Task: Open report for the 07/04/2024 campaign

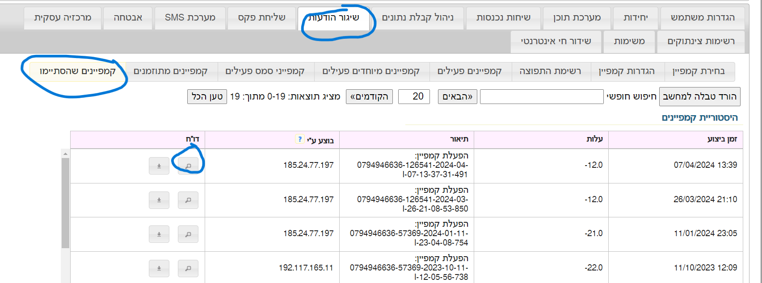Action: click(x=188, y=165)
